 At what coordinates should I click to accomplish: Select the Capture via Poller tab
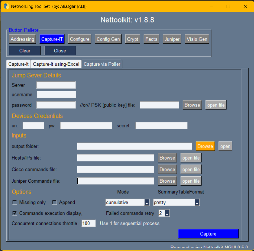(102, 64)
